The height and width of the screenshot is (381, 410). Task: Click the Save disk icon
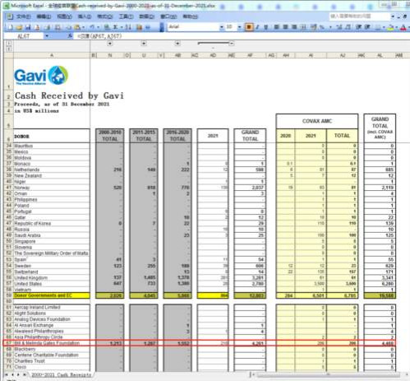[x=28, y=27]
